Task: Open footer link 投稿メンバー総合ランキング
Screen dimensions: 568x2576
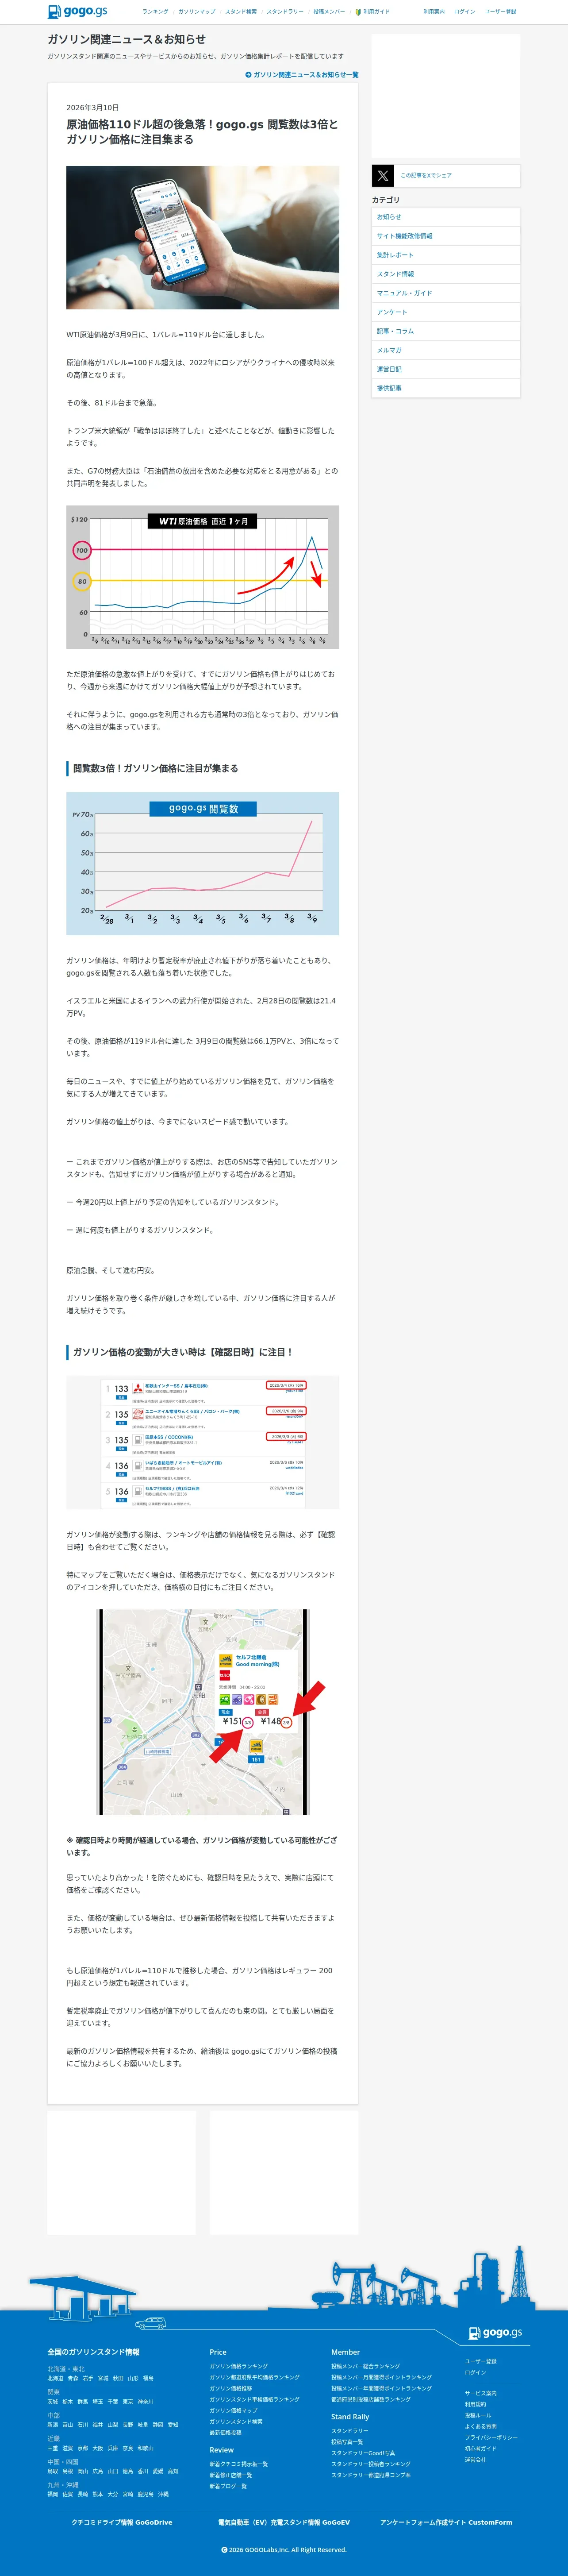Action: point(366,2366)
